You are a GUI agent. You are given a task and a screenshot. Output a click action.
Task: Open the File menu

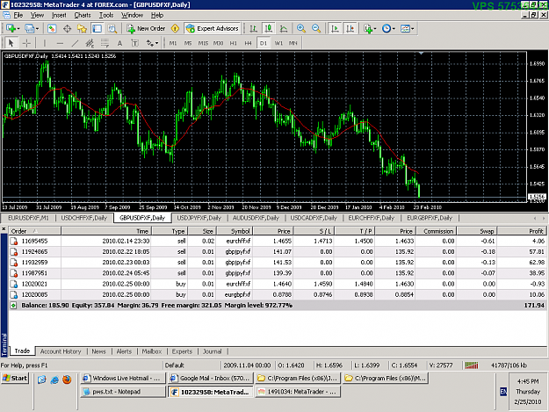click(x=18, y=15)
